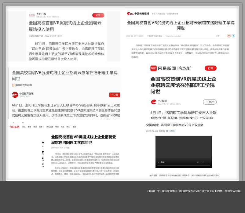The height and width of the screenshot is (213, 245).
Task: Click the Guangming Daily logo icon
Action: [32, 14]
